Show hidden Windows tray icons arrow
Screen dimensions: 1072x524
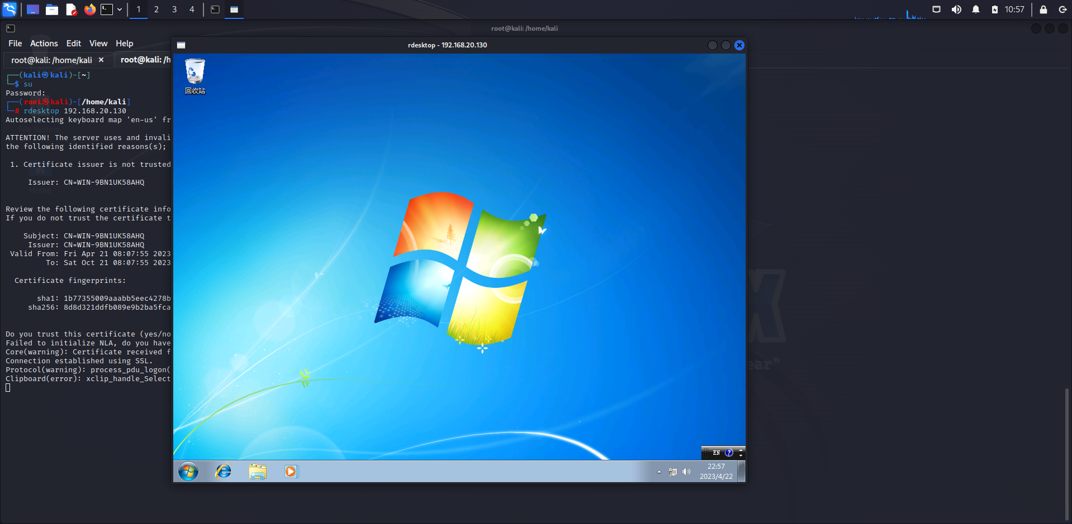[660, 472]
